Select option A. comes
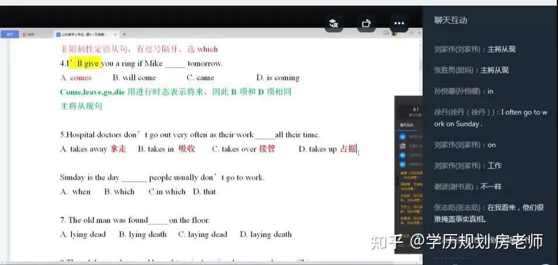This screenshot has height=265, width=558. [76, 78]
